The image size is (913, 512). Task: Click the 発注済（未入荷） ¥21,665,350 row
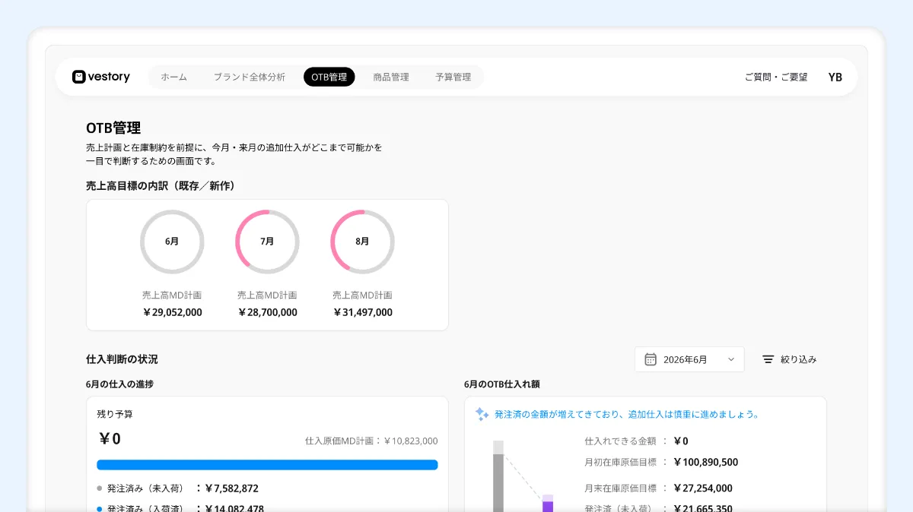659,507
